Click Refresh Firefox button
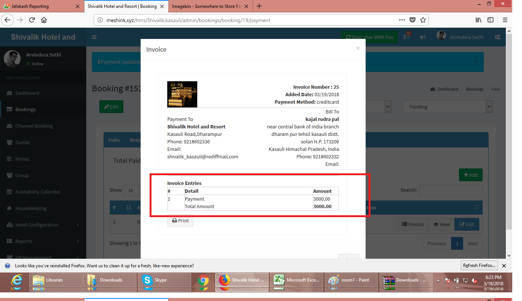The image size is (522, 301). [479, 265]
